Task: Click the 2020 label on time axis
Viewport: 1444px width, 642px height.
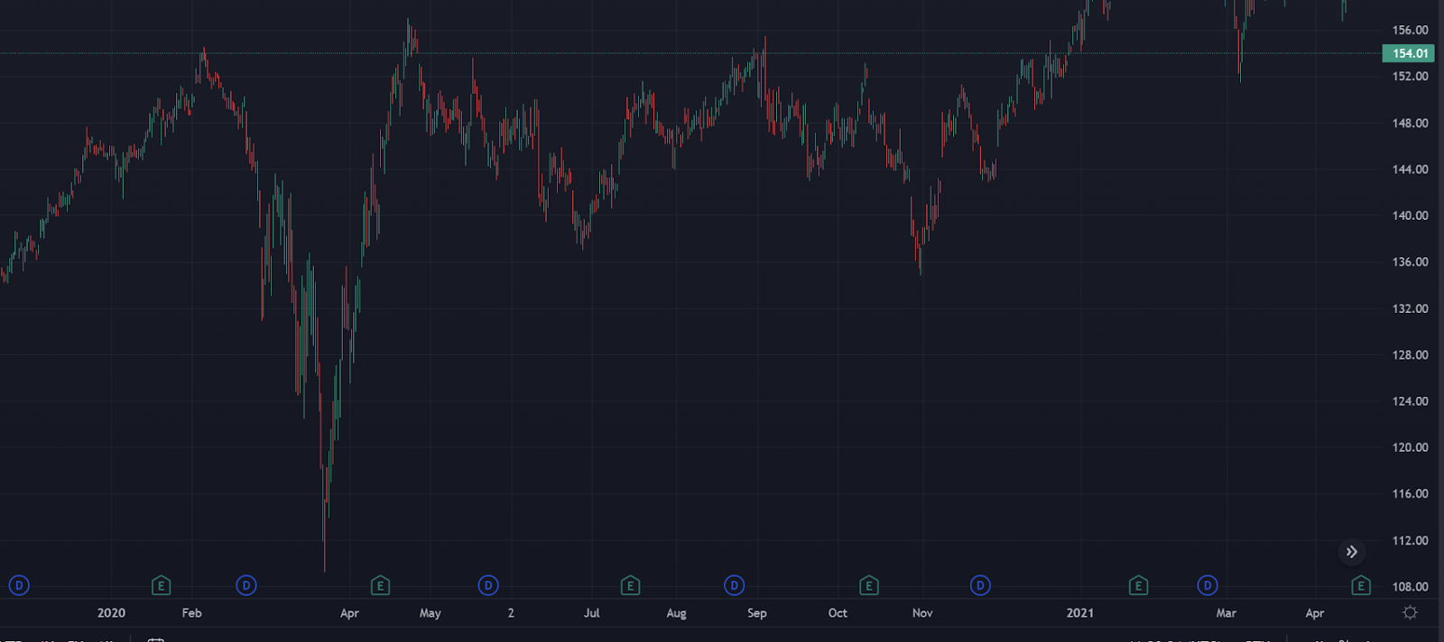Action: (x=111, y=613)
